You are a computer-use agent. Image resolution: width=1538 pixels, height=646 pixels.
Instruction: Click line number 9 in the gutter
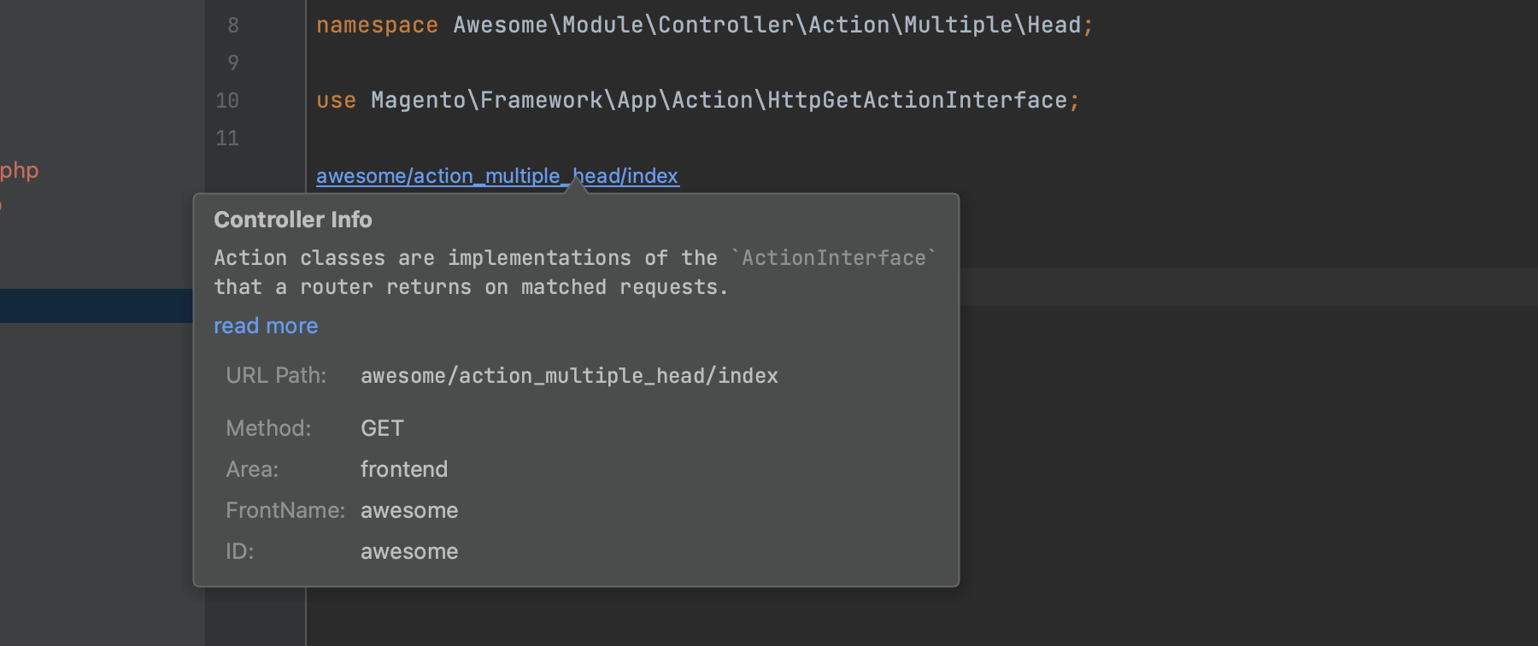[233, 63]
